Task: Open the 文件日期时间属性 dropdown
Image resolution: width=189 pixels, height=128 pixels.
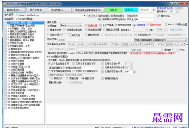Action: (x=160, y=40)
